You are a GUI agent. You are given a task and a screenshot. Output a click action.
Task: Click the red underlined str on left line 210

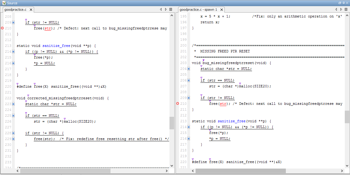click(48, 28)
